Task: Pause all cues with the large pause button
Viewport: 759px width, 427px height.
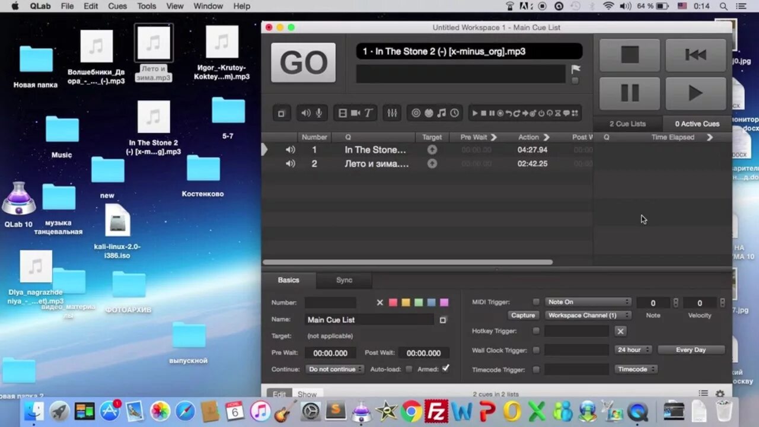Action: click(630, 93)
